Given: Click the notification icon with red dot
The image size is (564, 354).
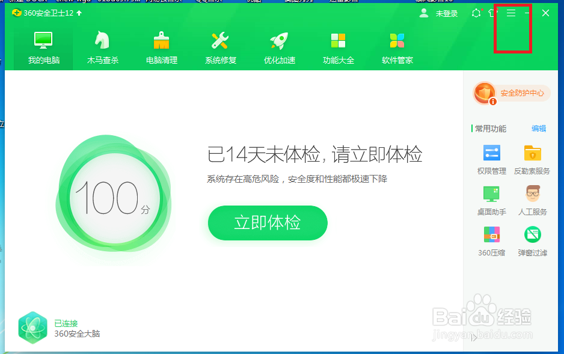Looking at the screenshot, I should click(x=476, y=13).
